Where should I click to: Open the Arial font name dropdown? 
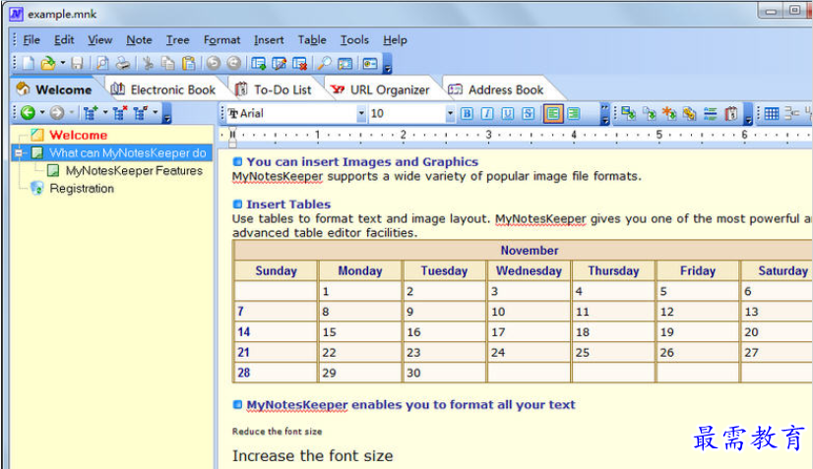coord(361,113)
